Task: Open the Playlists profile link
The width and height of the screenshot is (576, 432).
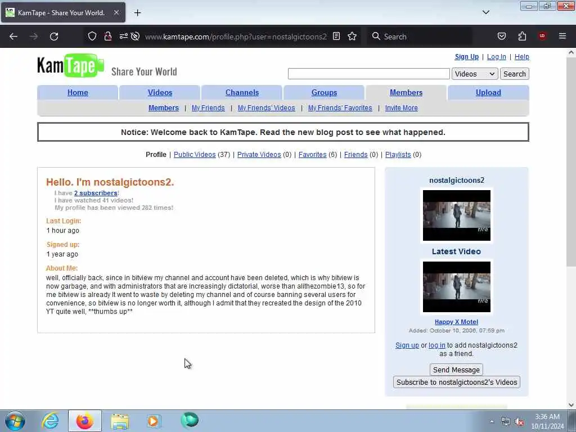Action: tap(398, 155)
